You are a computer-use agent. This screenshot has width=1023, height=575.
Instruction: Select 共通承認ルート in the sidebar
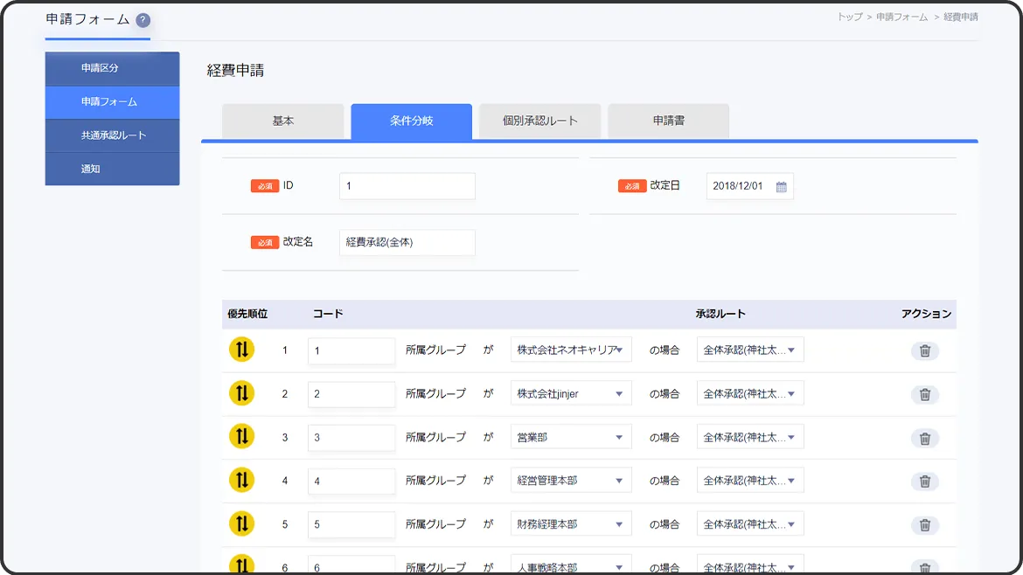coord(113,135)
